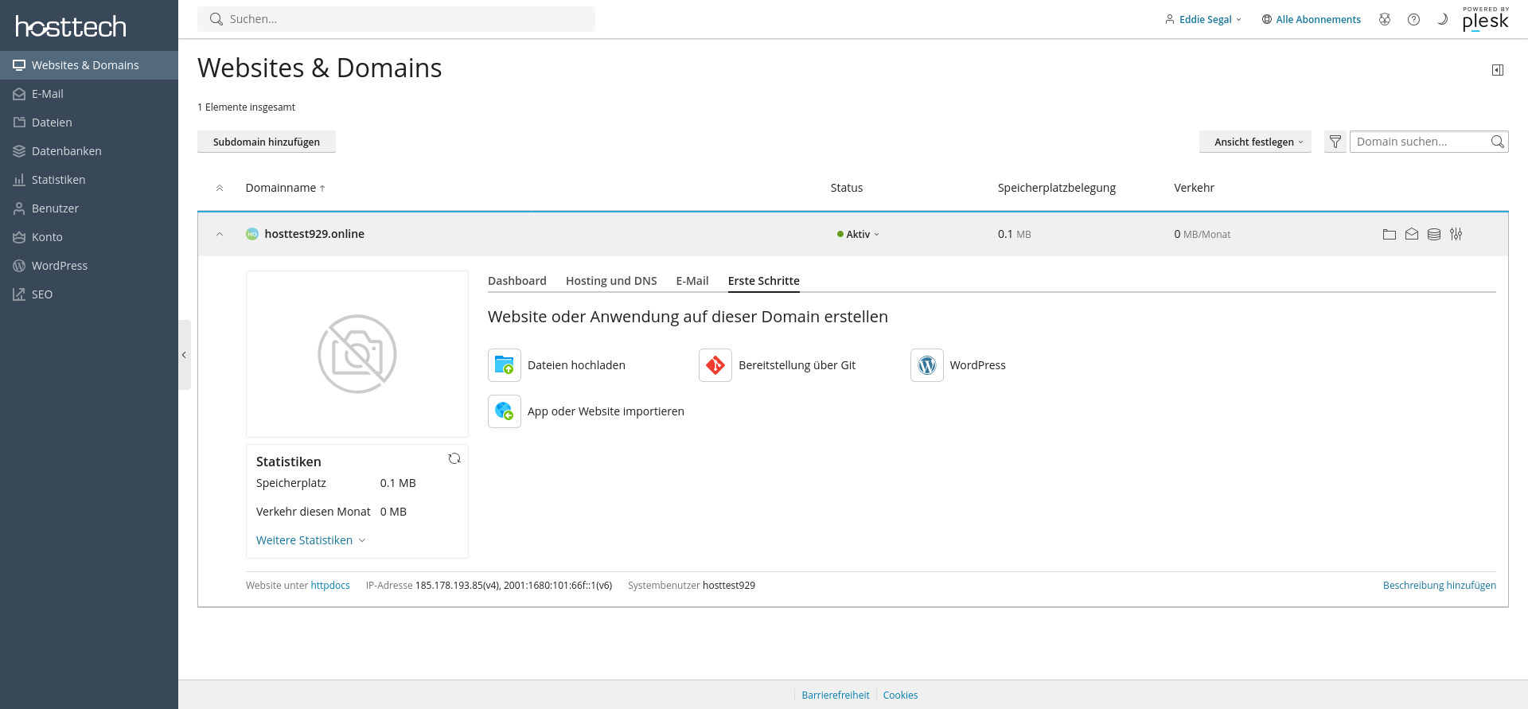Viewport: 1528px width, 709px height.
Task: Open Eddie Segal user menu
Action: click(1203, 19)
